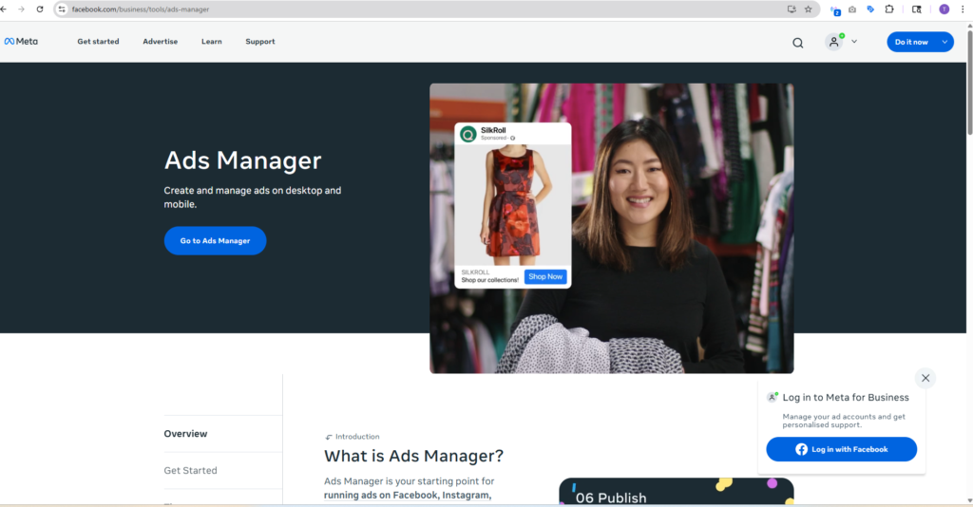
Task: Open the Advertise menu
Action: pos(160,42)
